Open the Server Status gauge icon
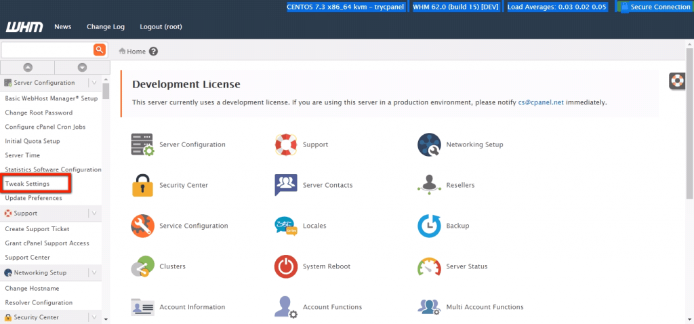 429,266
